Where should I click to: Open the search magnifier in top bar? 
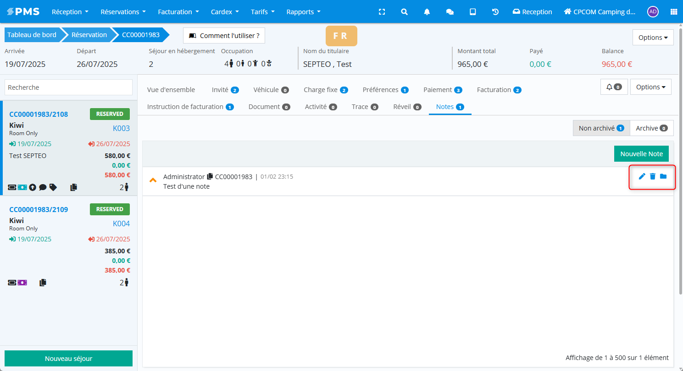[x=404, y=12]
